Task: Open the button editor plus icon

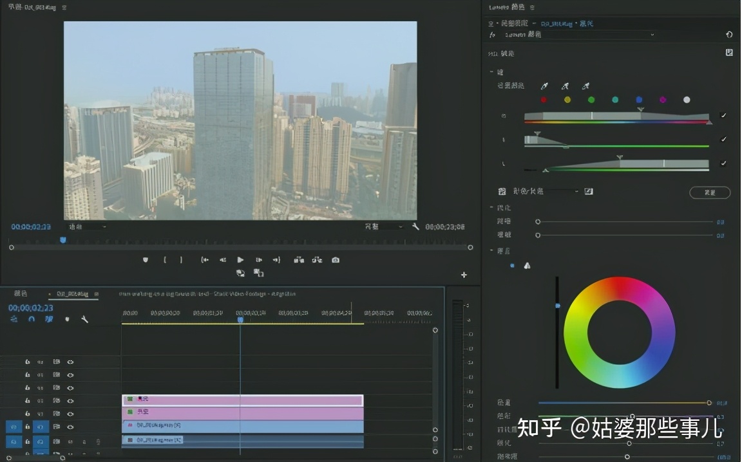Action: (x=464, y=275)
